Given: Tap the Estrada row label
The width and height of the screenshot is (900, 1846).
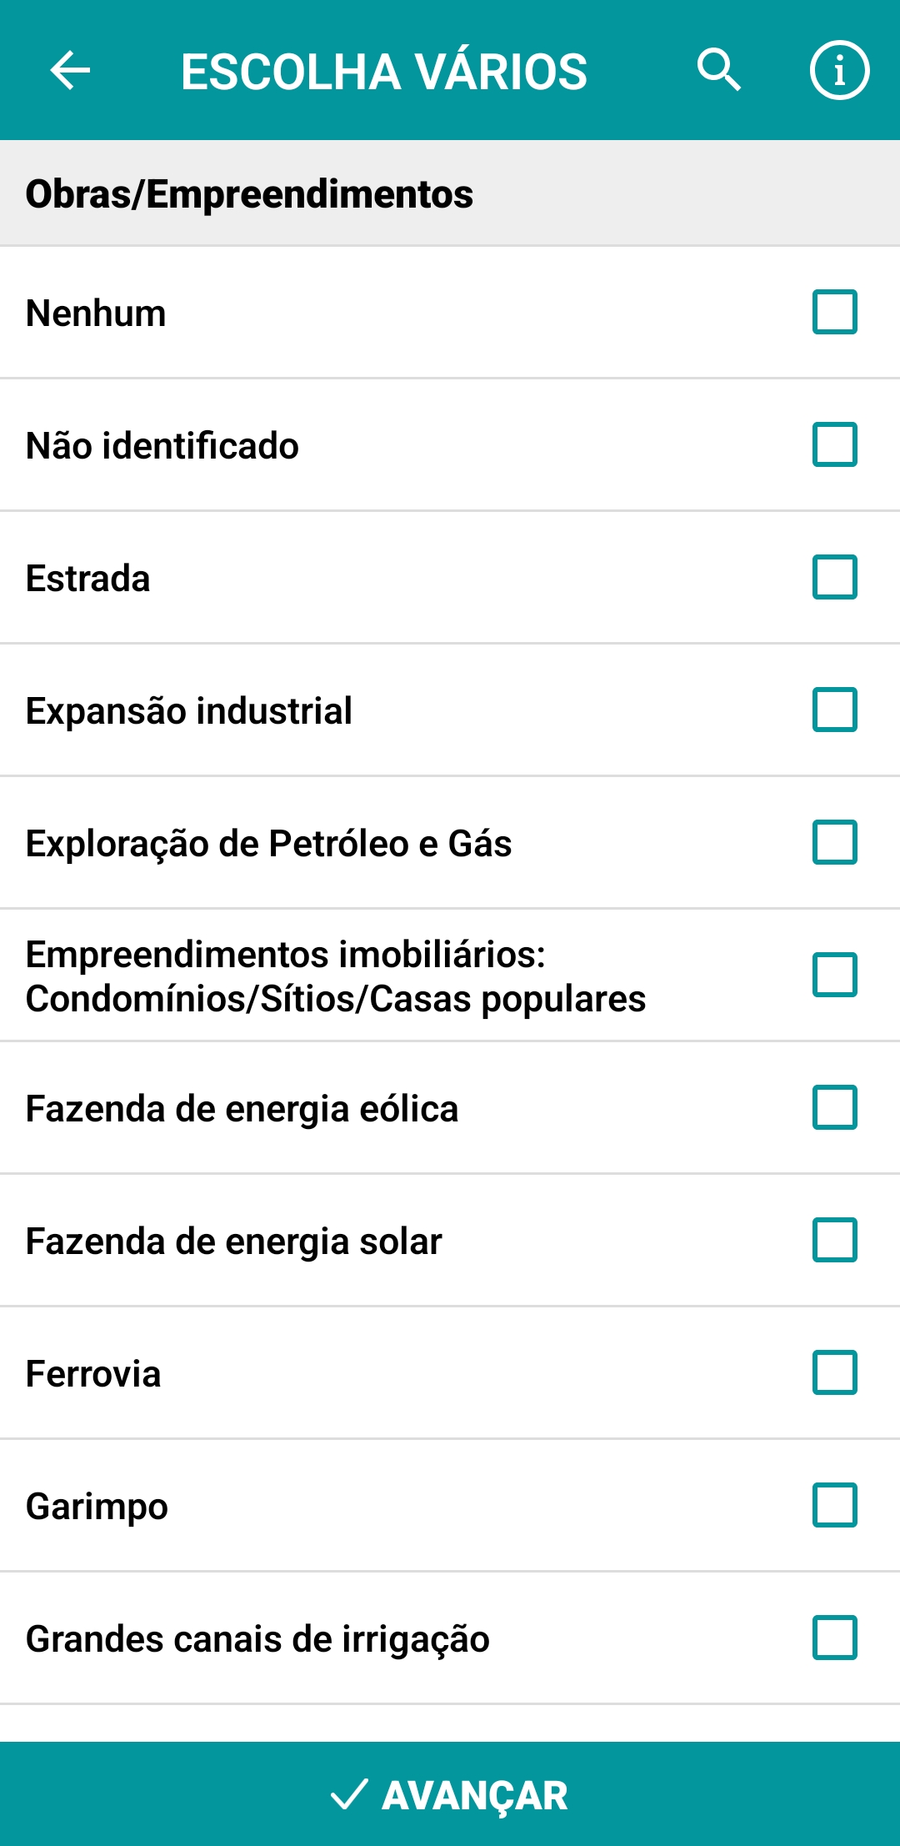Looking at the screenshot, I should (88, 579).
